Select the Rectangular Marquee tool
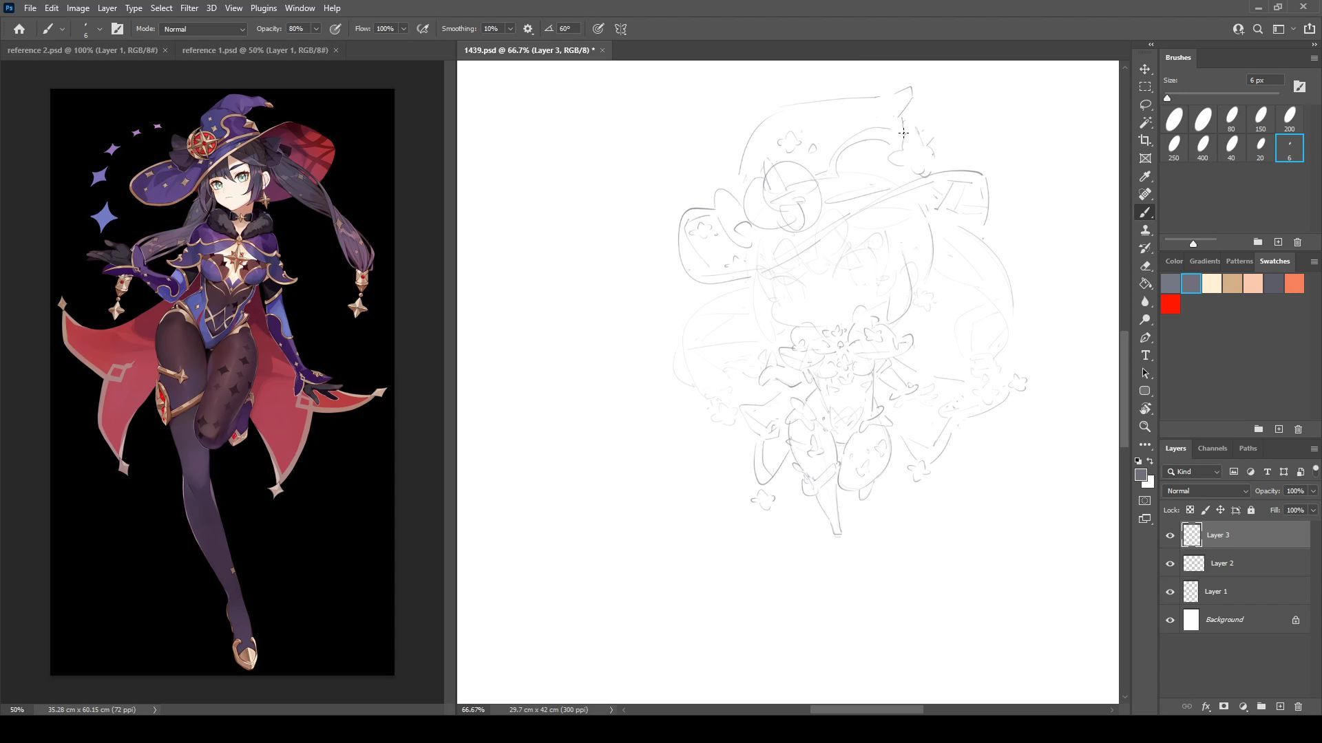The height and width of the screenshot is (743, 1322). pos(1145,87)
